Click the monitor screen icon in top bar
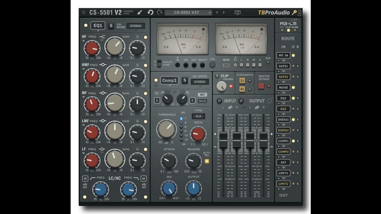The height and width of the screenshot is (214, 381). tap(238, 12)
